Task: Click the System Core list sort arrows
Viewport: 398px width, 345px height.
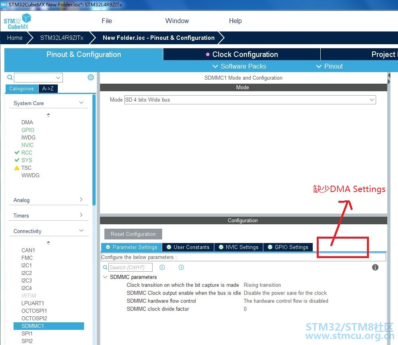Action: click(48, 115)
